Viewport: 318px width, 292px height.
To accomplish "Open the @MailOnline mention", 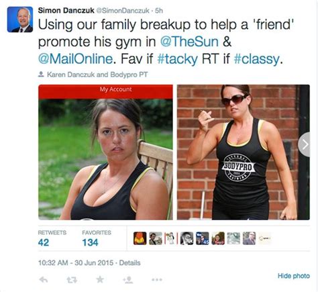I will tap(75, 59).
